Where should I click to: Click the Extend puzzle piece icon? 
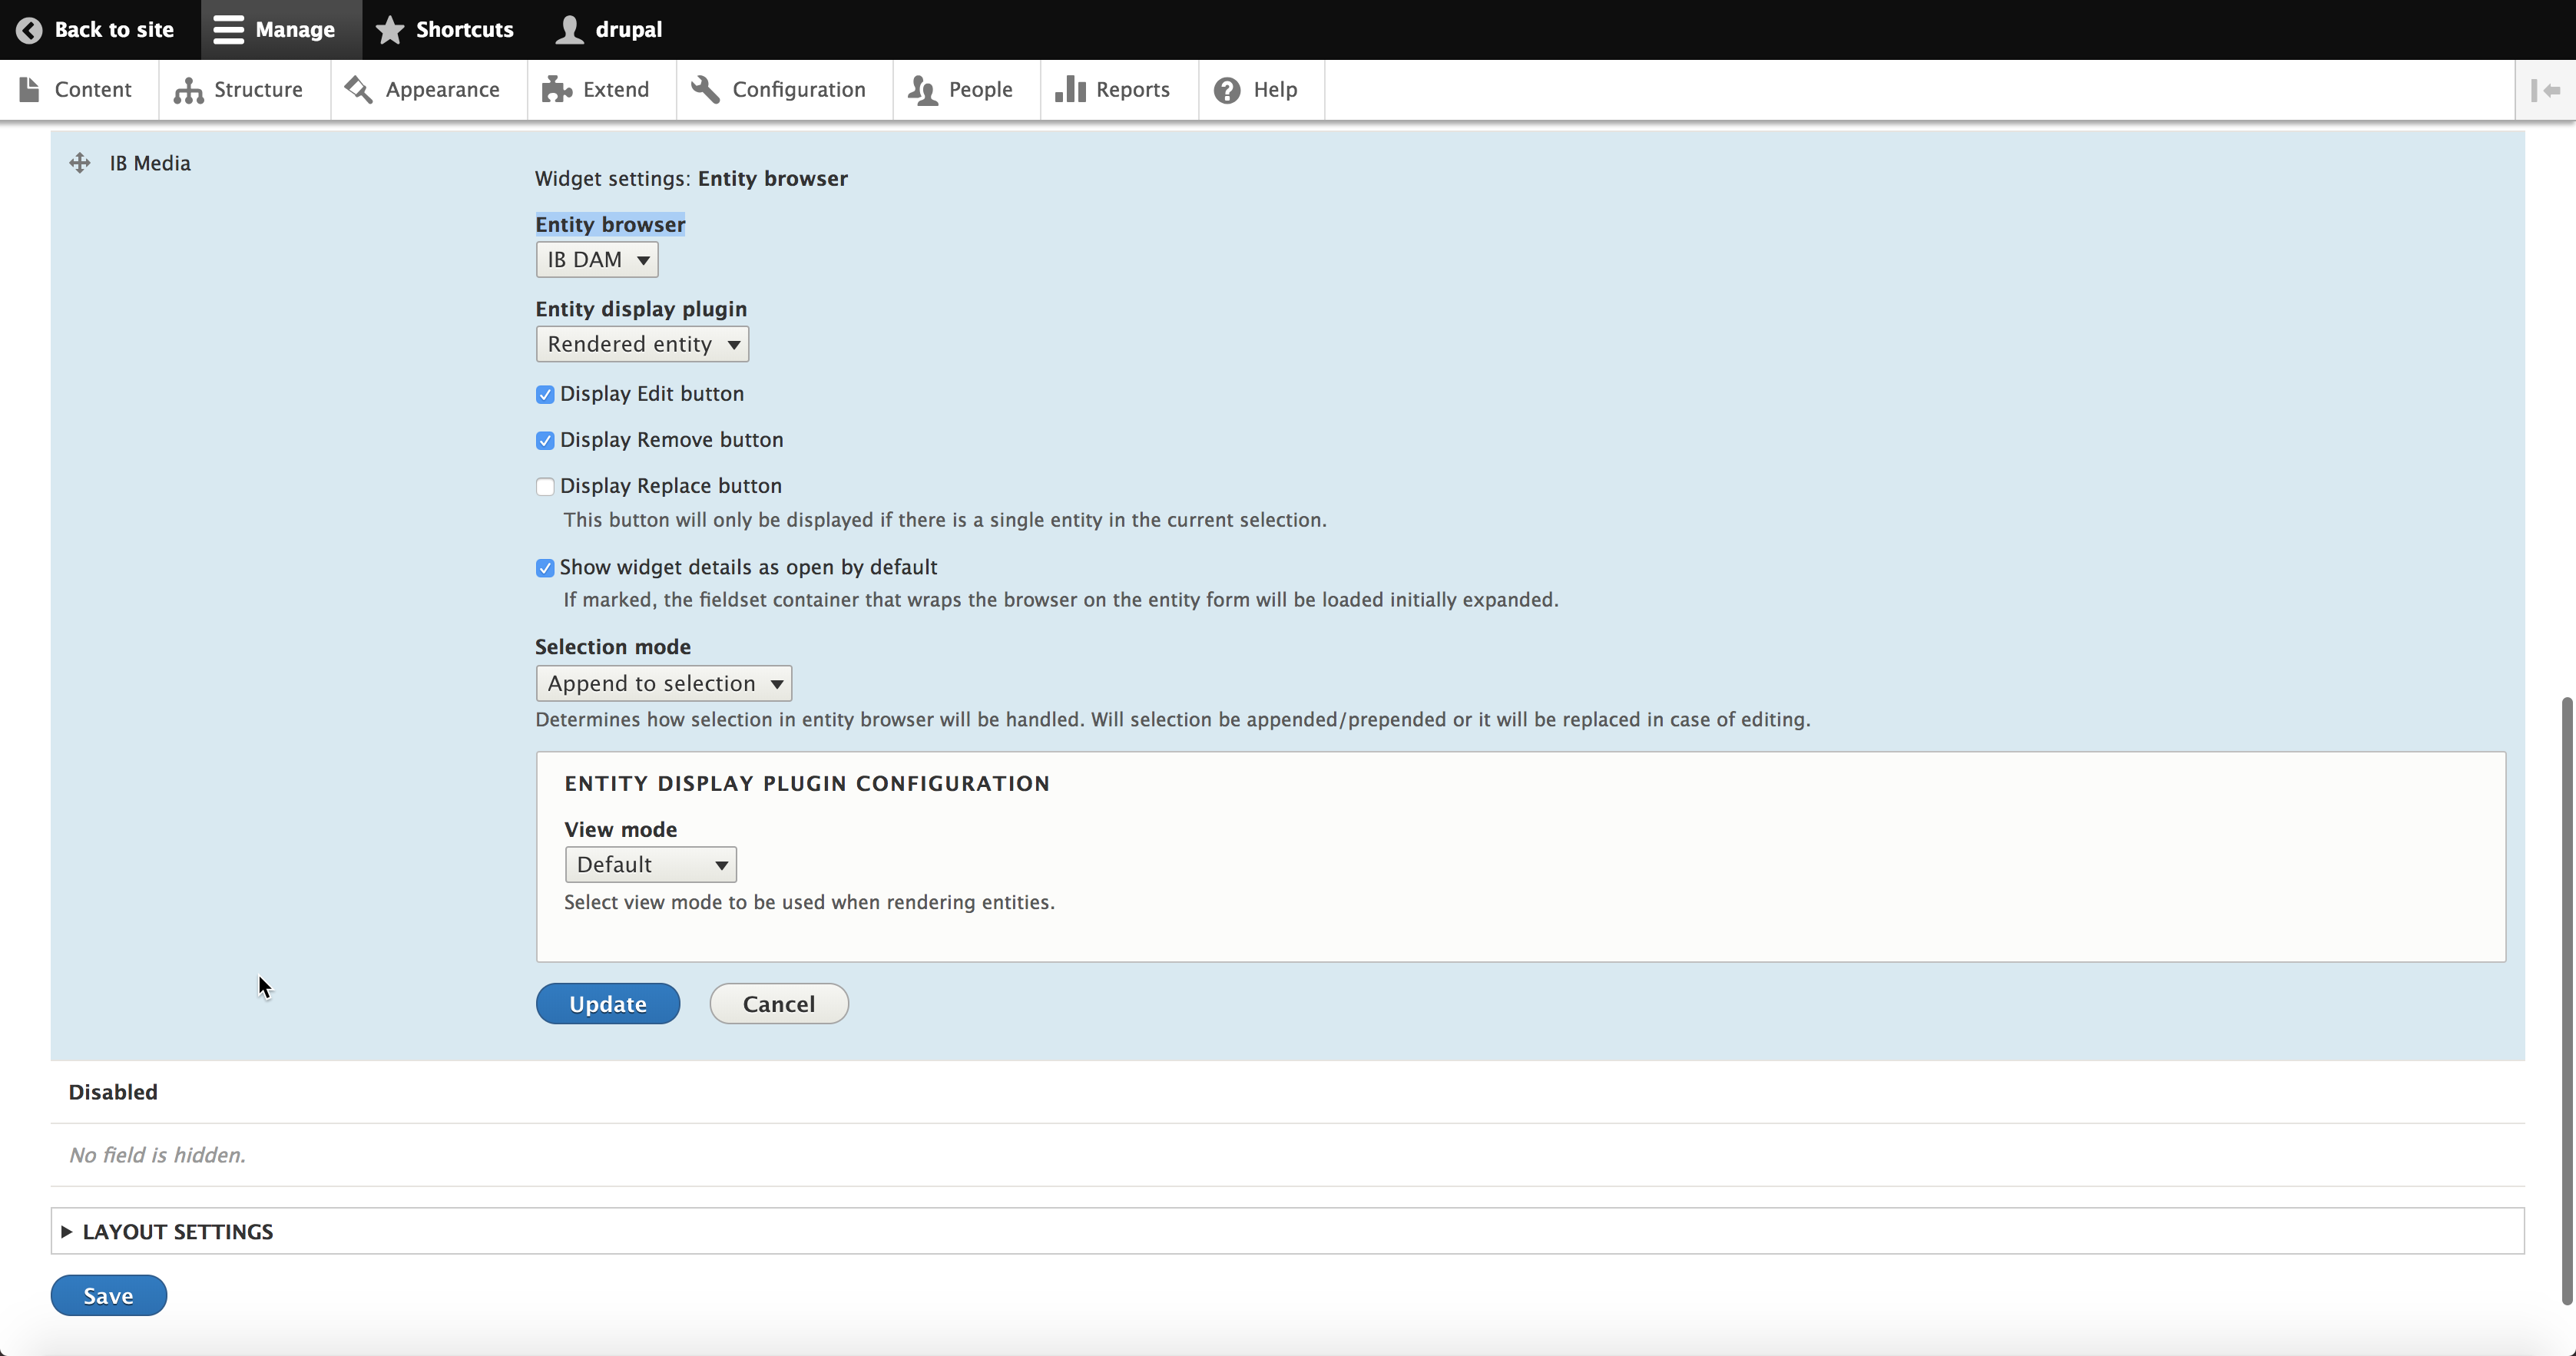coord(557,90)
